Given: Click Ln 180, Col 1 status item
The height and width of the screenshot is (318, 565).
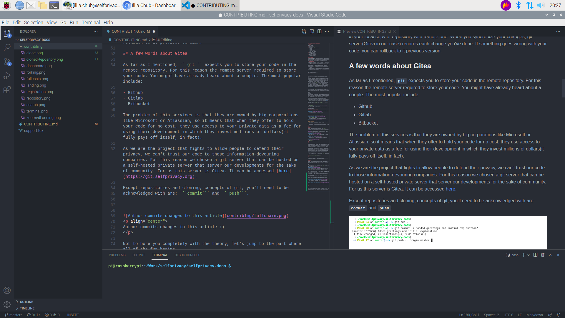Looking at the screenshot, I should (469, 315).
